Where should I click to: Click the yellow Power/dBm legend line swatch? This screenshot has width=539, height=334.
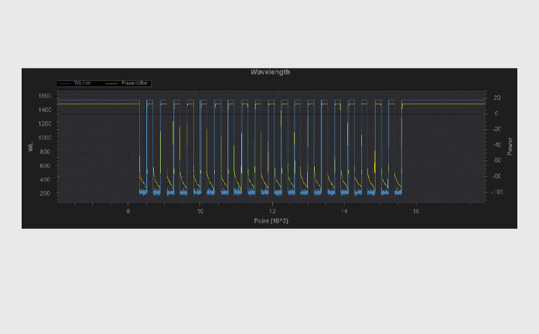111,83
